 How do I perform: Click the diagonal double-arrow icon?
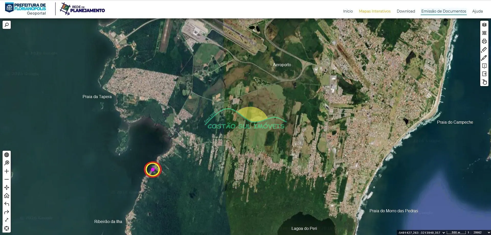point(7,220)
